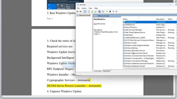
Task: Select Windows Camera Frame Server Monitor row
Action: pos(150,56)
